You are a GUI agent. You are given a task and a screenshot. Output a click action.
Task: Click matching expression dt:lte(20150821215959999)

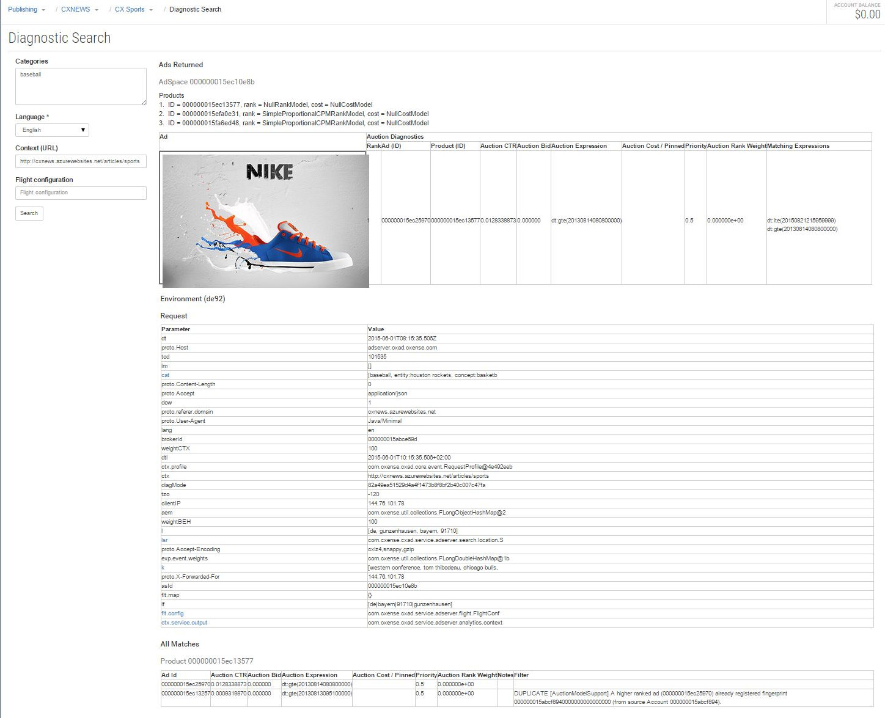[801, 221]
